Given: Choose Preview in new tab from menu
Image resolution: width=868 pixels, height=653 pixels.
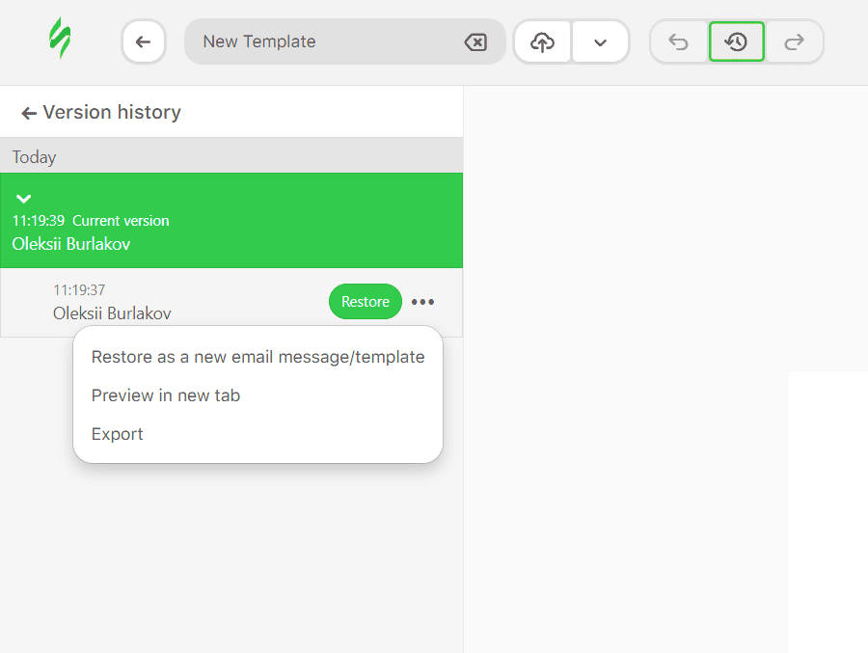Looking at the screenshot, I should pyautogui.click(x=165, y=395).
